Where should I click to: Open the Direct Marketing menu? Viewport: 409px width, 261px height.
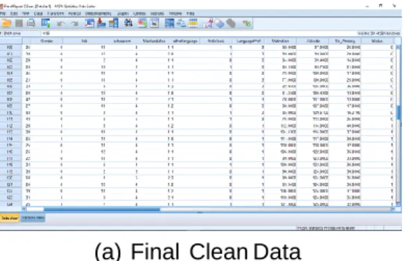98,13
